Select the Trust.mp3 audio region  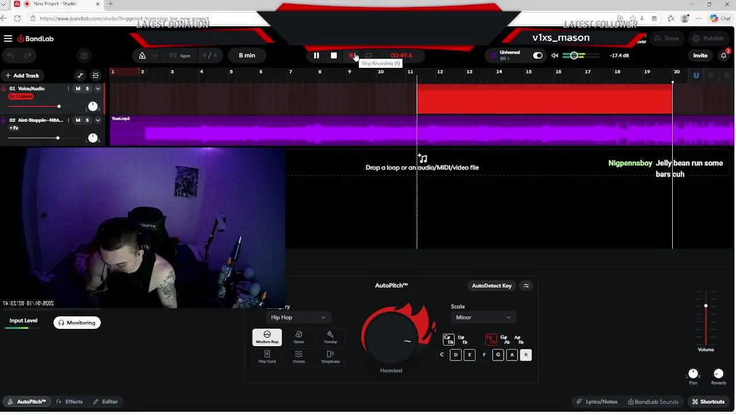[421, 131]
